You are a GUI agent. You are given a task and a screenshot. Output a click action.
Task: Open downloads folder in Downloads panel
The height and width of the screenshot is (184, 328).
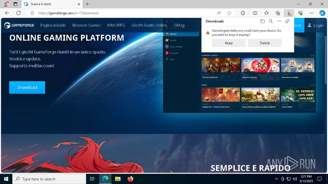tap(262, 21)
